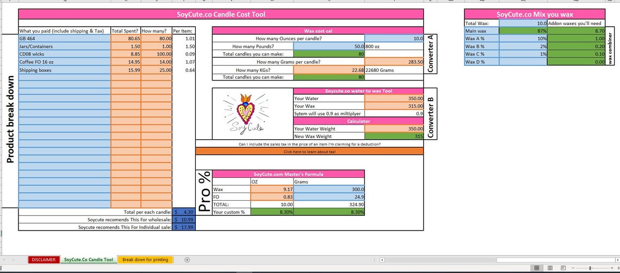The image size is (620, 273).
Task: Select the 22.68 KGs input cell
Action: click(x=329, y=70)
